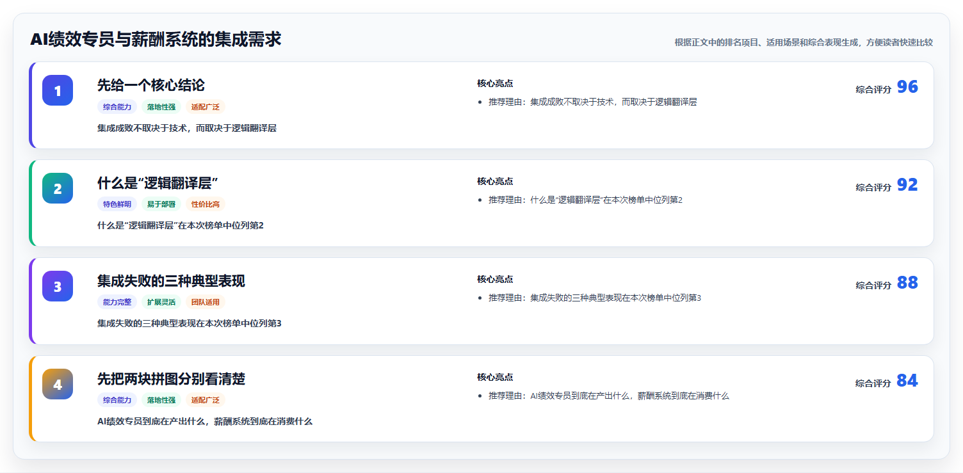963x473 pixels.
Task: Click the 适配广泛 tag in the rank 4 card
Action: pyautogui.click(x=206, y=401)
